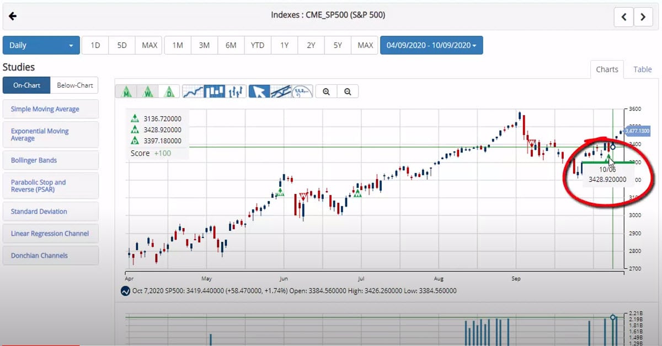Switch to the Table tab
This screenshot has width=662, height=346.
tap(642, 69)
